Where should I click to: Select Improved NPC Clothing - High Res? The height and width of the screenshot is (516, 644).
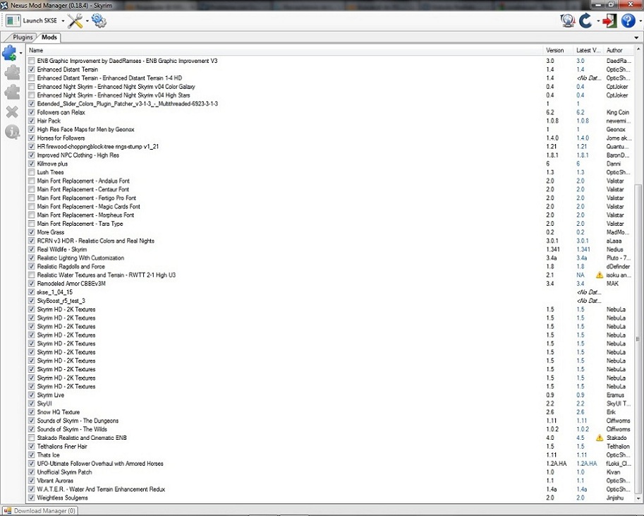coord(78,155)
